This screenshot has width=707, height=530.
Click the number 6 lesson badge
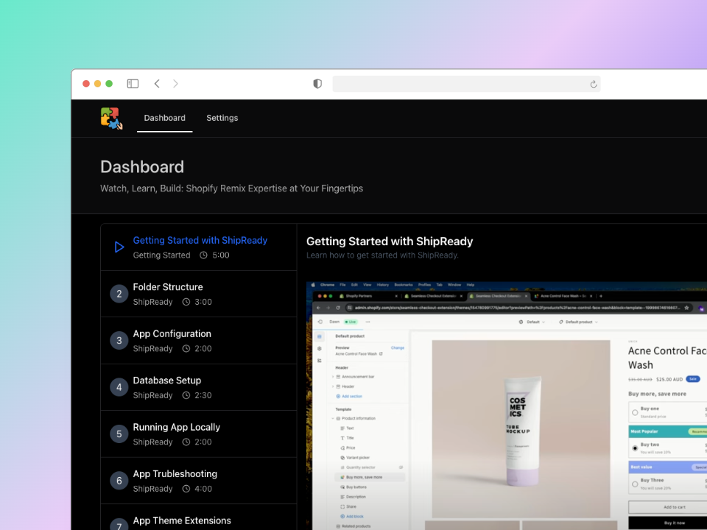click(119, 481)
